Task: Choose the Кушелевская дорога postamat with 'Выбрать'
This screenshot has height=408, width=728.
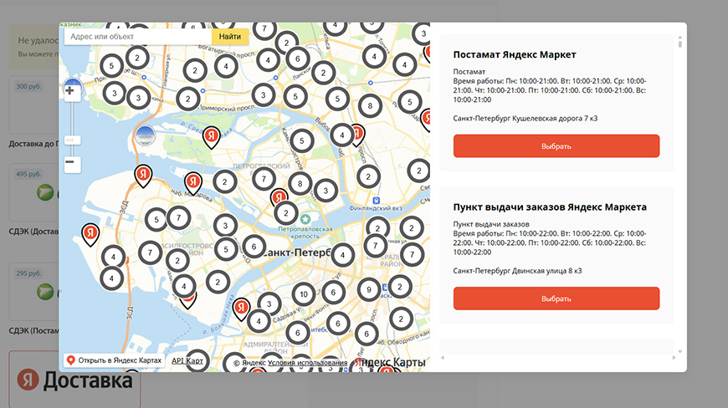Action: (556, 146)
